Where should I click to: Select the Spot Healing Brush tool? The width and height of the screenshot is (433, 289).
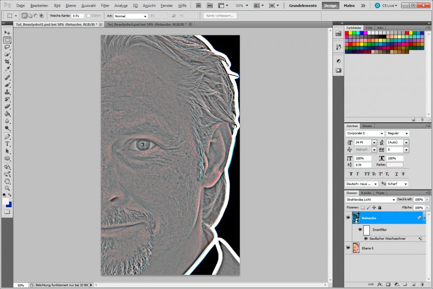[x=7, y=77]
